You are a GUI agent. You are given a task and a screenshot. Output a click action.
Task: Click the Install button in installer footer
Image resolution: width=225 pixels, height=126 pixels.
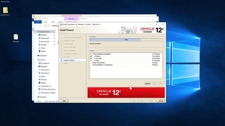tap(152, 101)
